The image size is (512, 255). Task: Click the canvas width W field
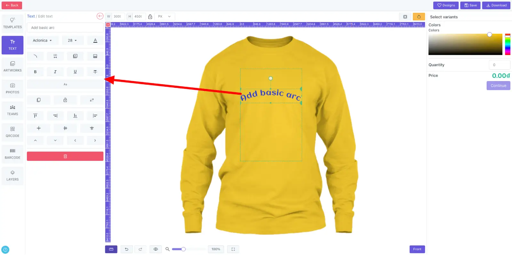118,16
